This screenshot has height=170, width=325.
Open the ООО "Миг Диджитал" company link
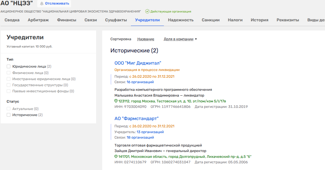click(138, 63)
